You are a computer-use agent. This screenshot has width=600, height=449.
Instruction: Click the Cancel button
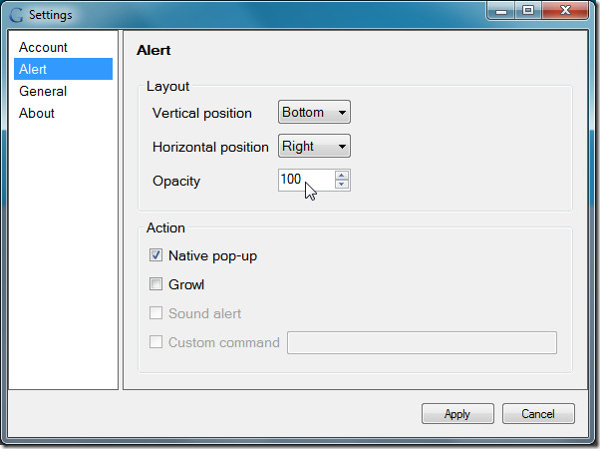(x=538, y=414)
